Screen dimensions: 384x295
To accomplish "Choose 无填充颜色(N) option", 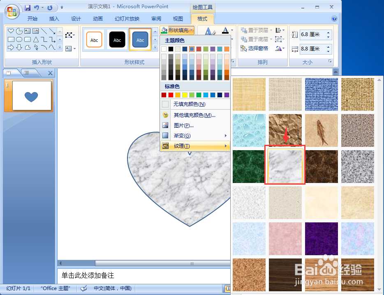I will tap(195, 104).
